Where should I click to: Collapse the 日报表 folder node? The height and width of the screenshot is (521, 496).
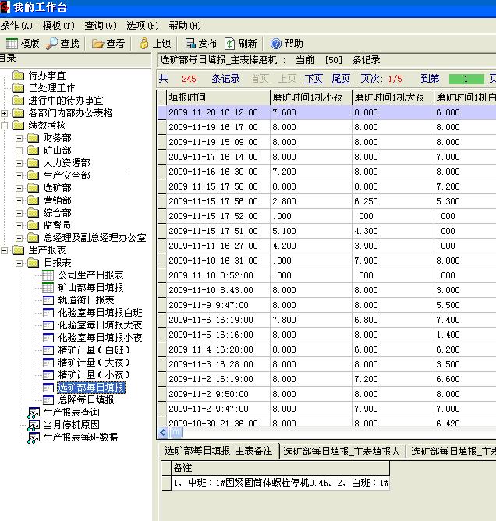[19, 263]
